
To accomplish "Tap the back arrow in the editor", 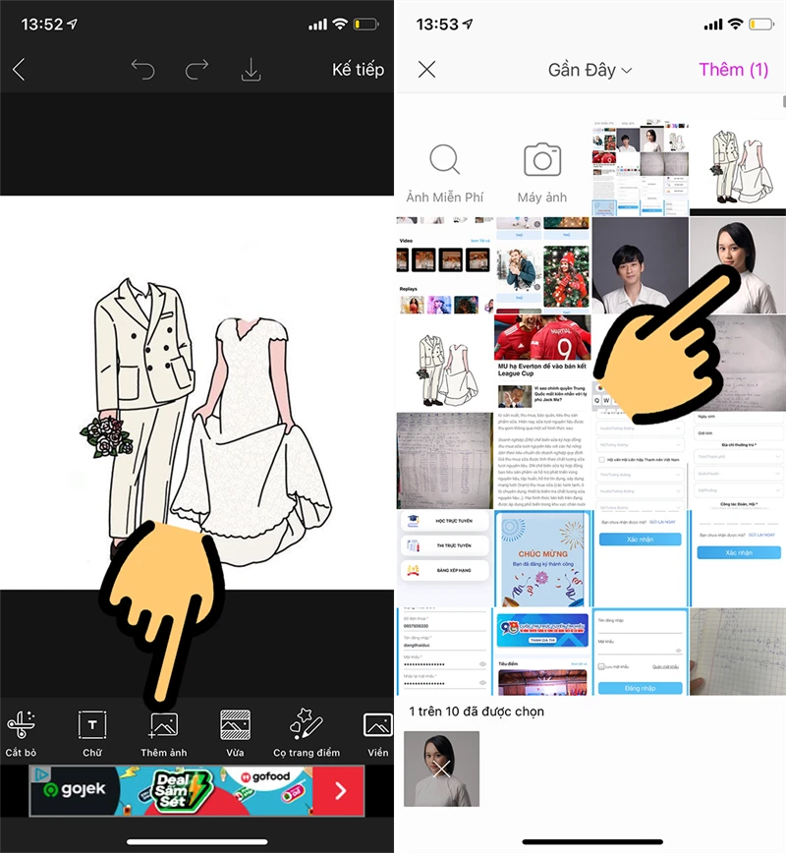I will click(x=19, y=70).
